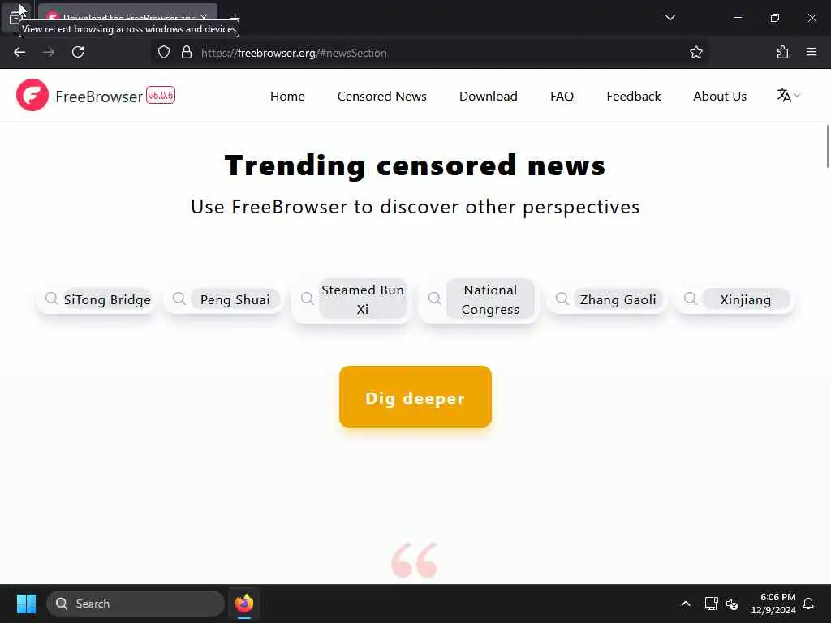Open Firefox View recent browsing icon
The width and height of the screenshot is (831, 623).
pos(15,18)
